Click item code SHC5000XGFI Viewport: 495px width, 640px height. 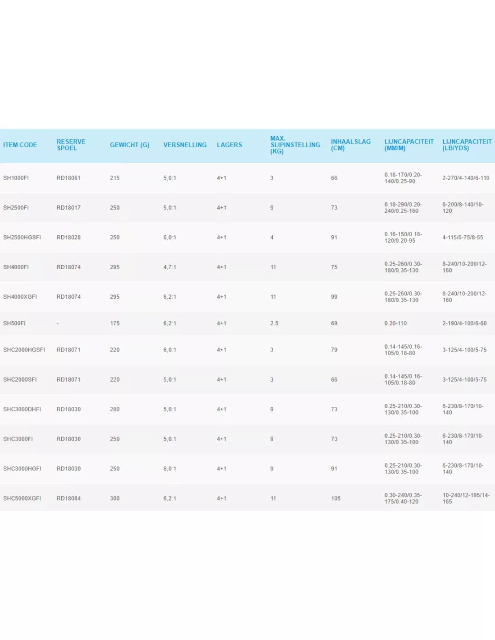tap(22, 499)
